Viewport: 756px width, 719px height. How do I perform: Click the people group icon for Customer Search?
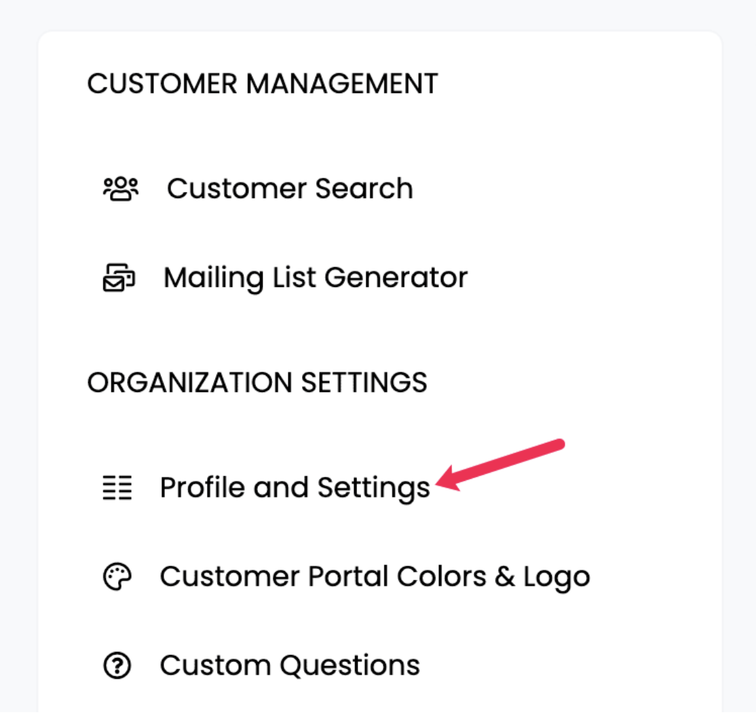pyautogui.click(x=121, y=189)
